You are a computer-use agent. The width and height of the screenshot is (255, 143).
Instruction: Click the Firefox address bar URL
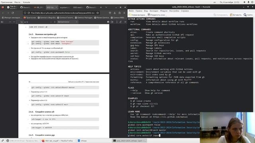click(63, 13)
